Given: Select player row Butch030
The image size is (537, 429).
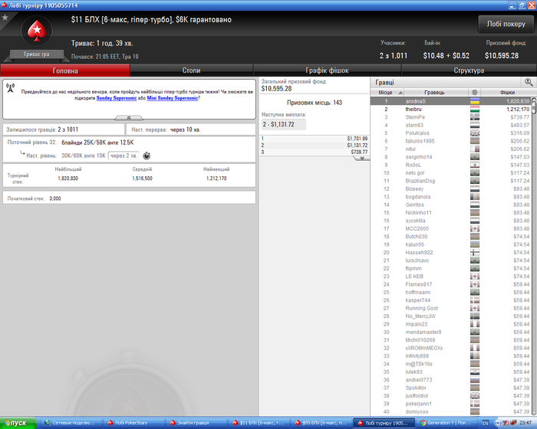Looking at the screenshot, I should coord(451,237).
